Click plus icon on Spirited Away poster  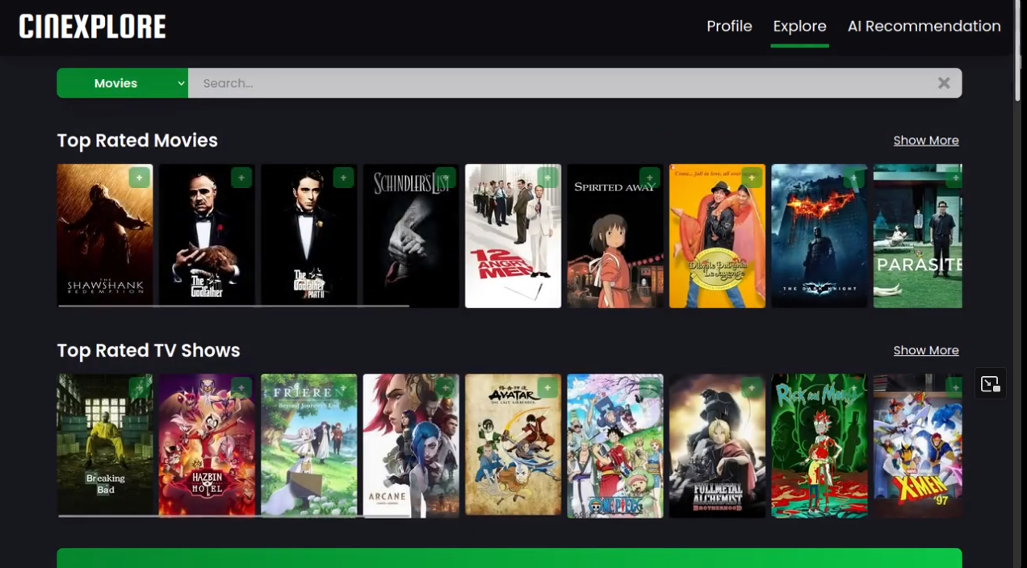coord(650,177)
